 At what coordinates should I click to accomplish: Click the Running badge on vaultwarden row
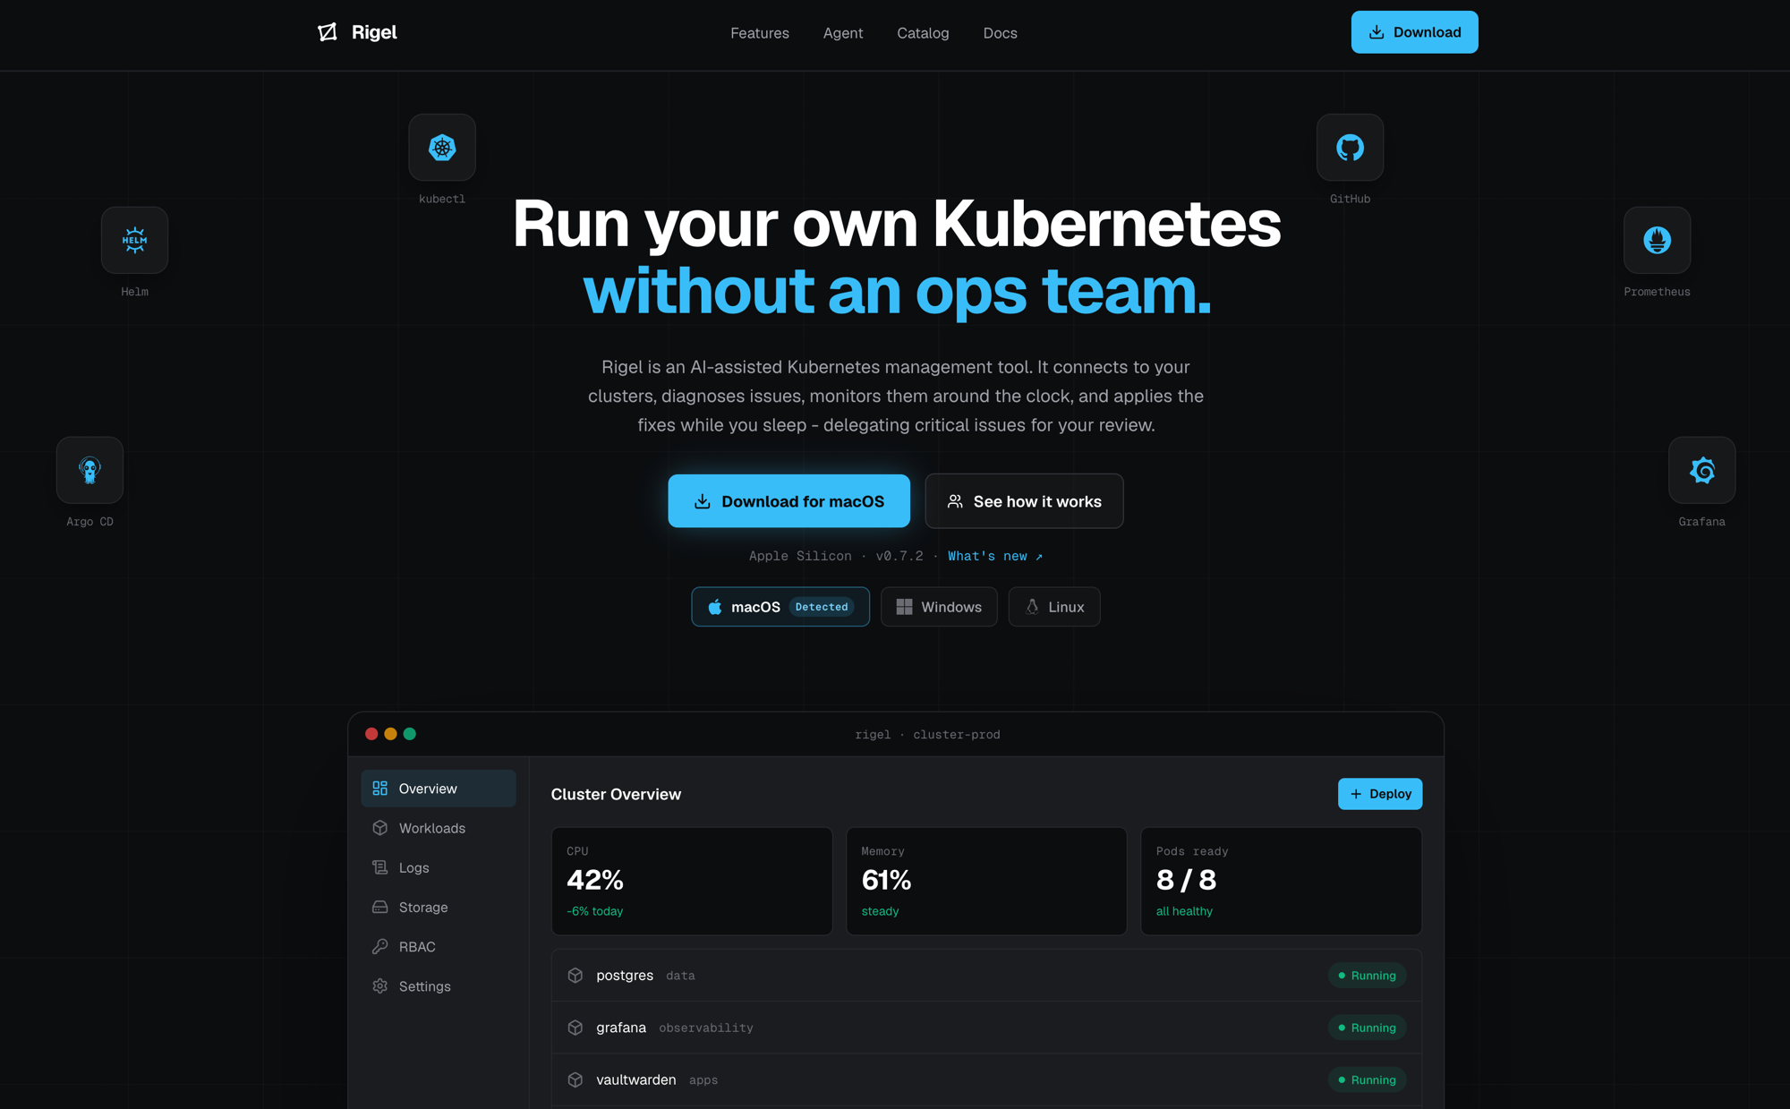pos(1367,1079)
